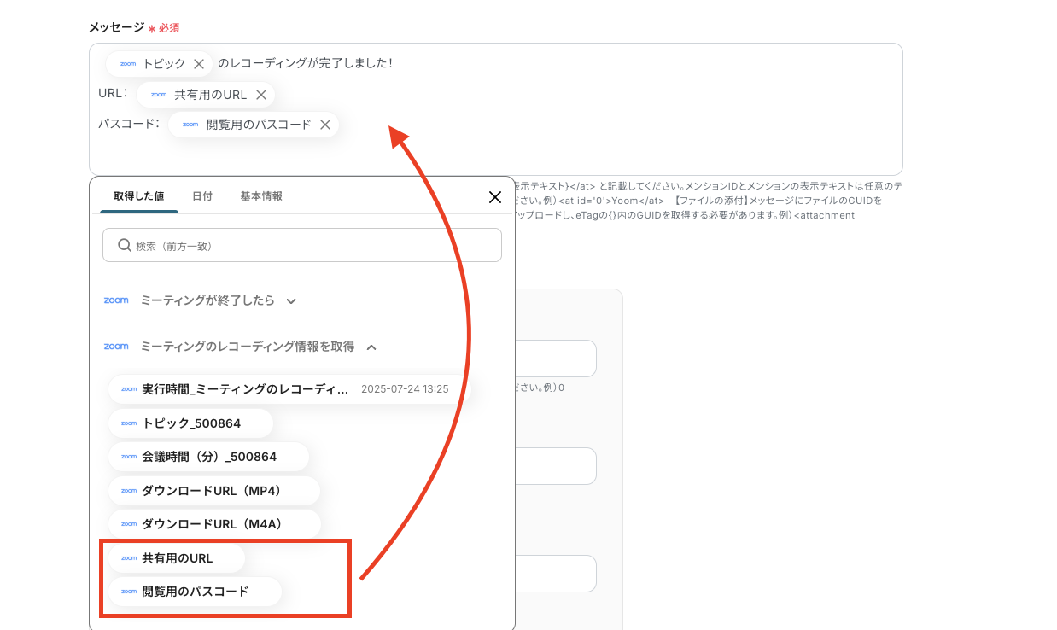The image size is (1057, 630).
Task: Close the variables panel
Action: click(494, 196)
